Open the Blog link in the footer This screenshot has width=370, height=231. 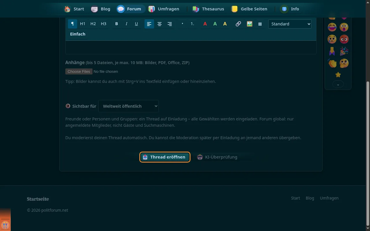(x=310, y=198)
